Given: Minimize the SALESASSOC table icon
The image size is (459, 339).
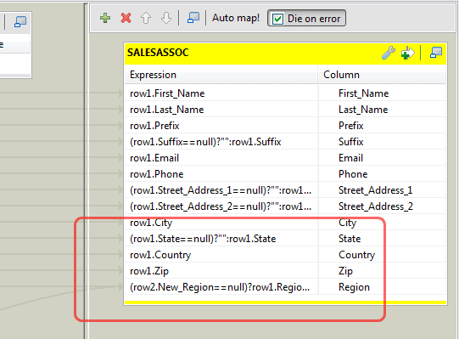Looking at the screenshot, I should point(436,53).
